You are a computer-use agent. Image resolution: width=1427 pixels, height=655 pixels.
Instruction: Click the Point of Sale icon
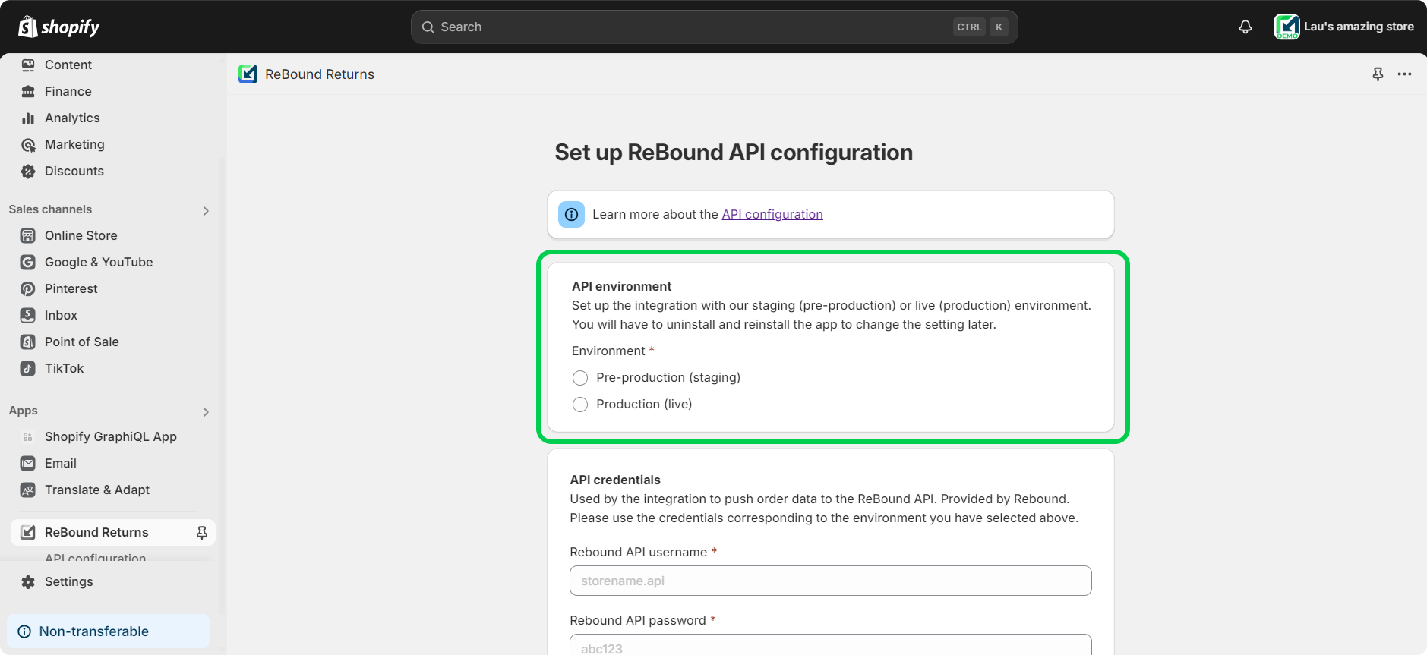28,342
